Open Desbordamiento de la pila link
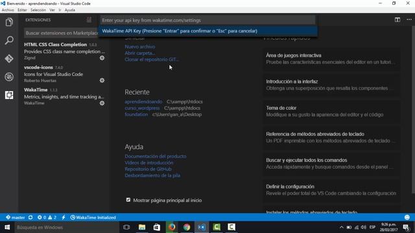Image resolution: width=415 pixels, height=233 pixels. coord(152,175)
